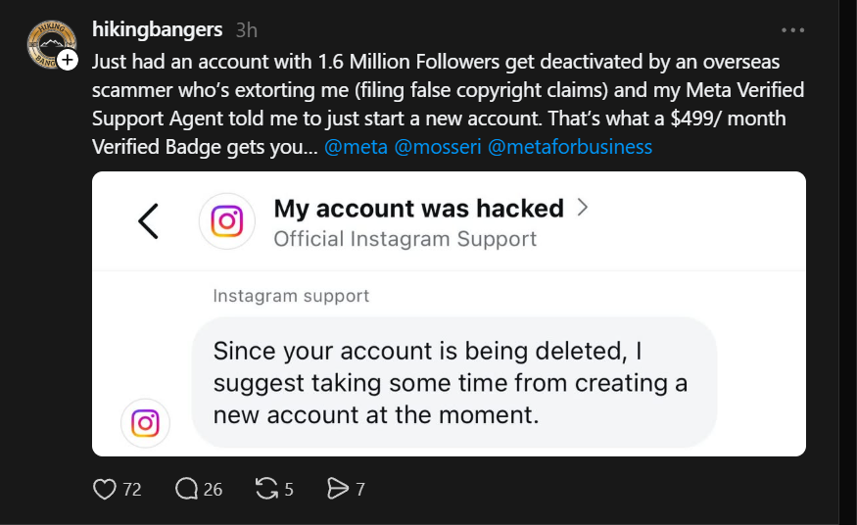Image resolution: width=857 pixels, height=525 pixels.
Task: Click the reply count 26
Action: click(214, 490)
